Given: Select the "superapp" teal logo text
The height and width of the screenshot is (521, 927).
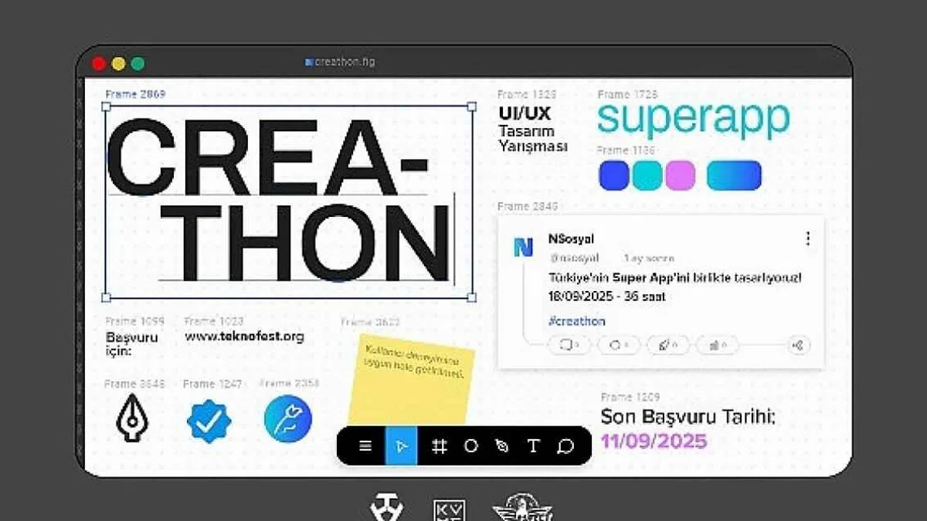Looking at the screenshot, I should 694,120.
